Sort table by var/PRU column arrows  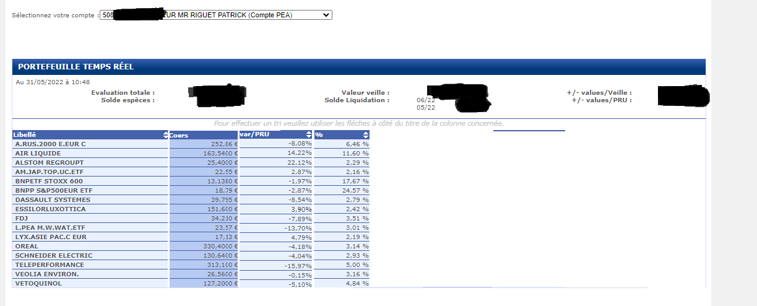(309, 134)
